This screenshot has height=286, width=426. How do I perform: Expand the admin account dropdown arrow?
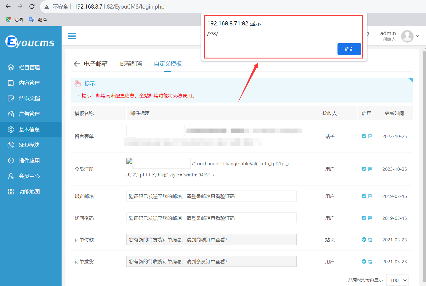point(418,36)
